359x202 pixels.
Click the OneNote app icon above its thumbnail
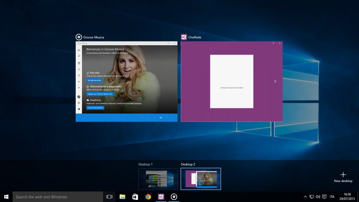click(x=184, y=37)
